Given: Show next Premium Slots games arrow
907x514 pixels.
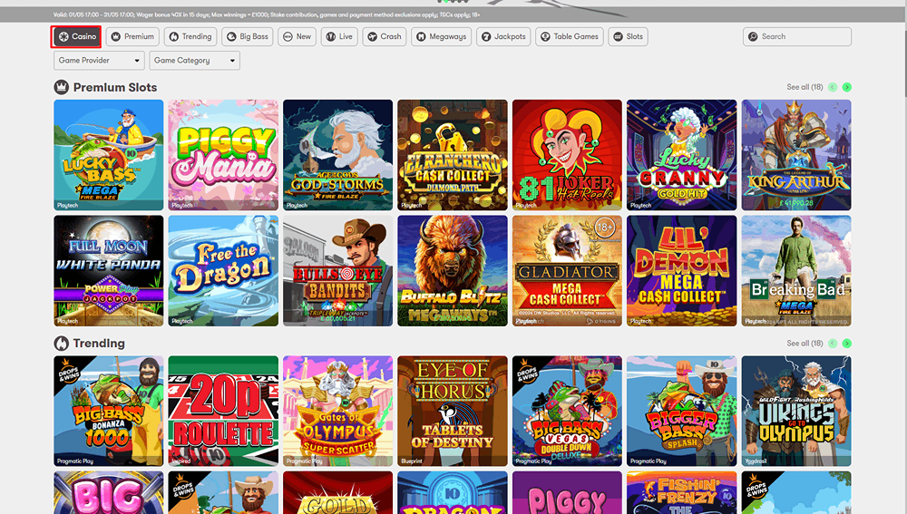Looking at the screenshot, I should pos(847,87).
